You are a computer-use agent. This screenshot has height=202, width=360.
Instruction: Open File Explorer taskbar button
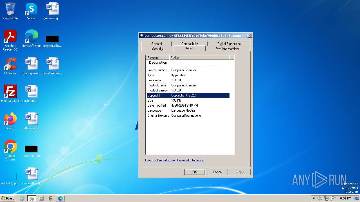tap(32, 198)
